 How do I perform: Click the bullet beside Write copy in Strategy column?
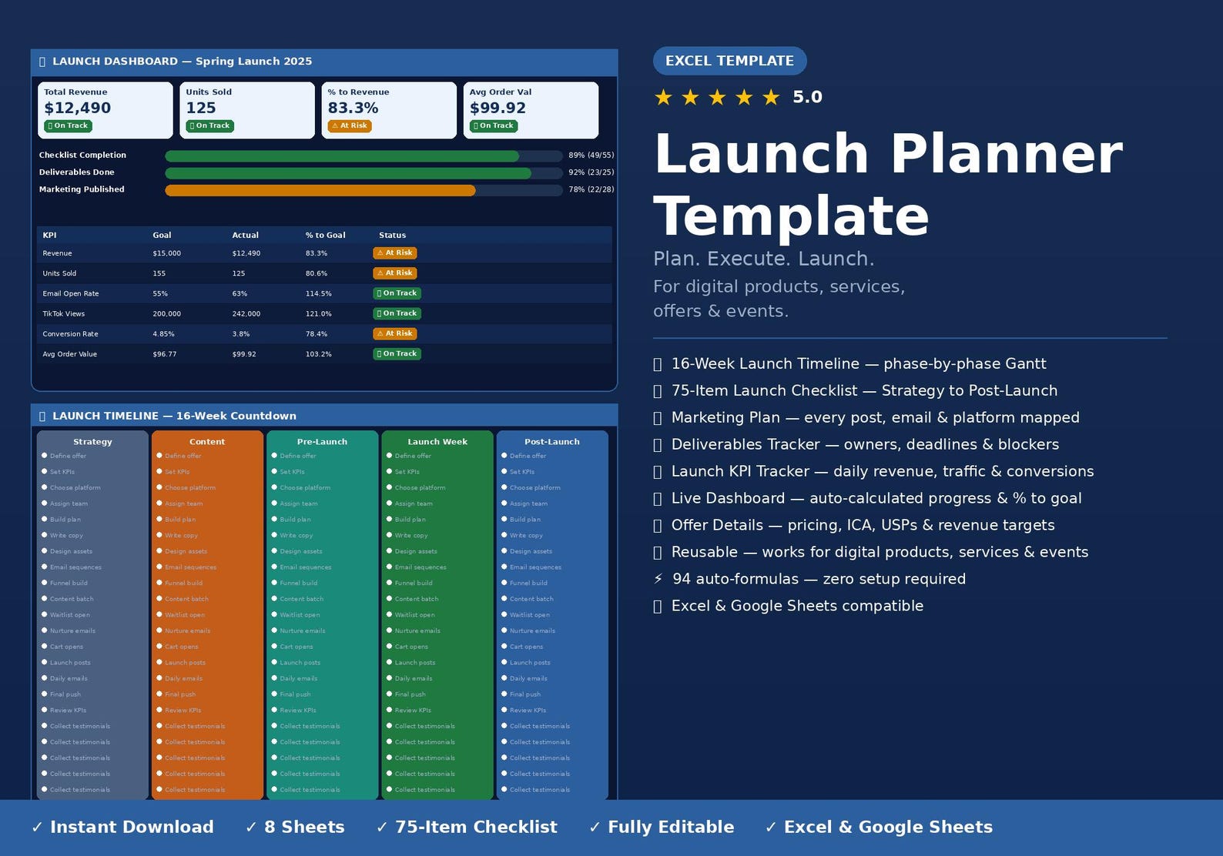[x=45, y=535]
